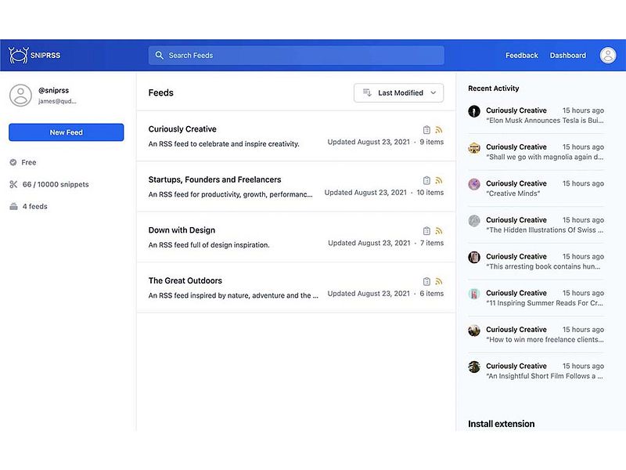Click RSS icon for Down with Design

[x=439, y=230]
